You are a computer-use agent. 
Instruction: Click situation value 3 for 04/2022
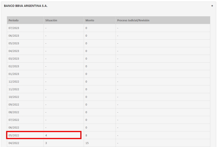tap(46, 143)
